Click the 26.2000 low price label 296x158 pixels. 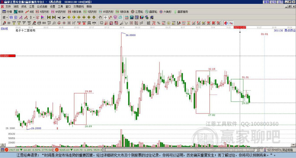[x=36, y=128]
